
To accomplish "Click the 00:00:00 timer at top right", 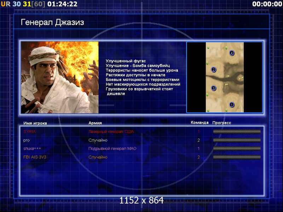I will 267,4.
